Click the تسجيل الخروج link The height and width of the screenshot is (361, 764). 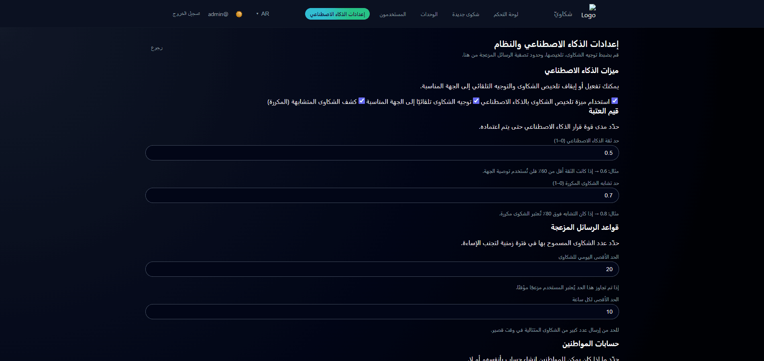[x=186, y=13]
